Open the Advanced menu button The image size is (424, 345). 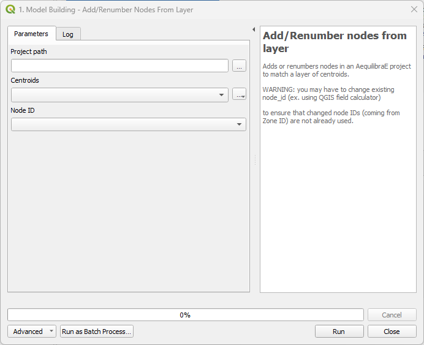pos(32,331)
